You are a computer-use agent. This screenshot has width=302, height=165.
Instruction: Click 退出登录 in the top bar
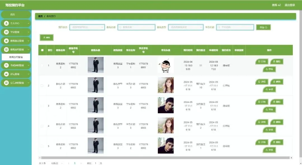[290, 5]
